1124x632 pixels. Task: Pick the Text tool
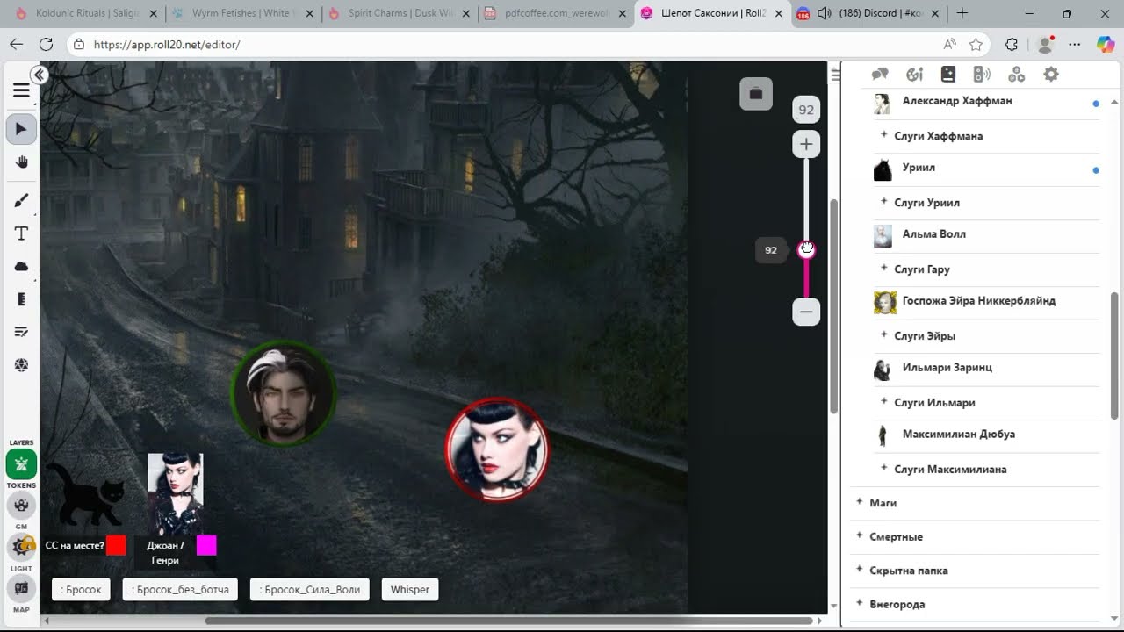click(x=21, y=233)
